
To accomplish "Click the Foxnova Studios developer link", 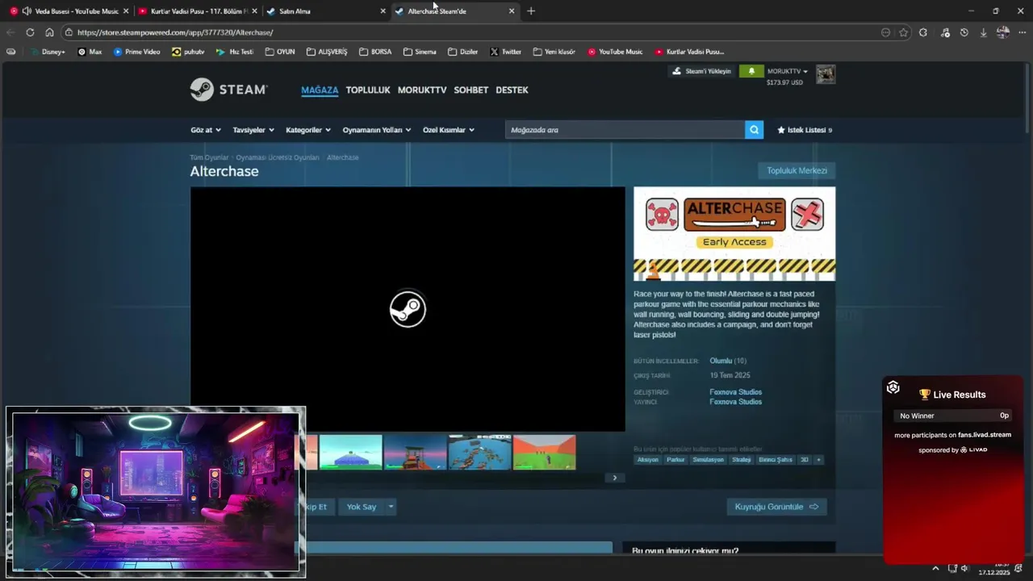I will [x=735, y=392].
